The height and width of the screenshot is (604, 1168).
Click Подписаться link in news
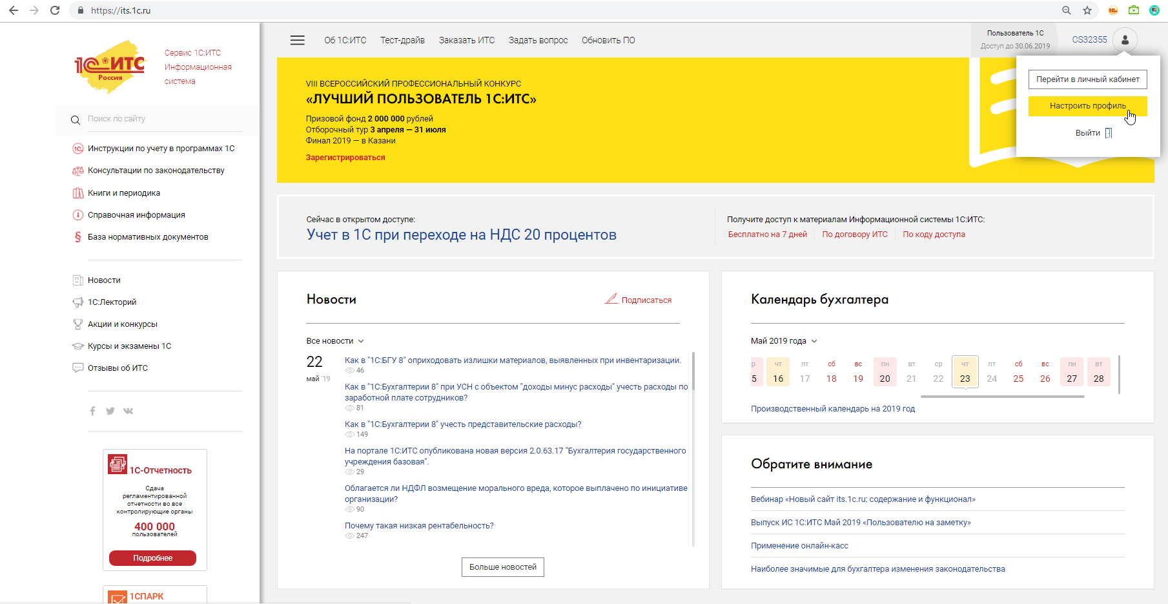pos(646,300)
